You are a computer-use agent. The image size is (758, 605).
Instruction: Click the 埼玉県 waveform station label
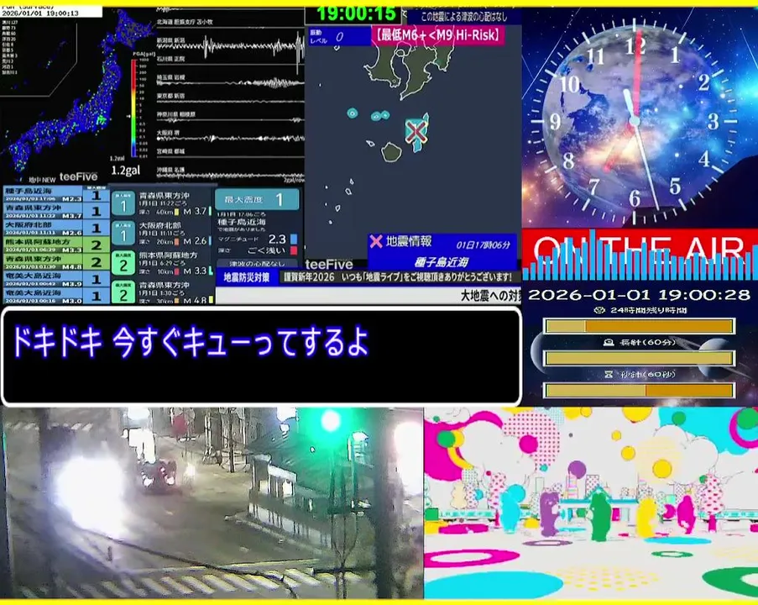[x=170, y=77]
